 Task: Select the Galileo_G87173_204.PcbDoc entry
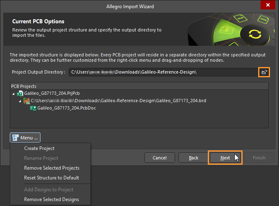coord(67,108)
